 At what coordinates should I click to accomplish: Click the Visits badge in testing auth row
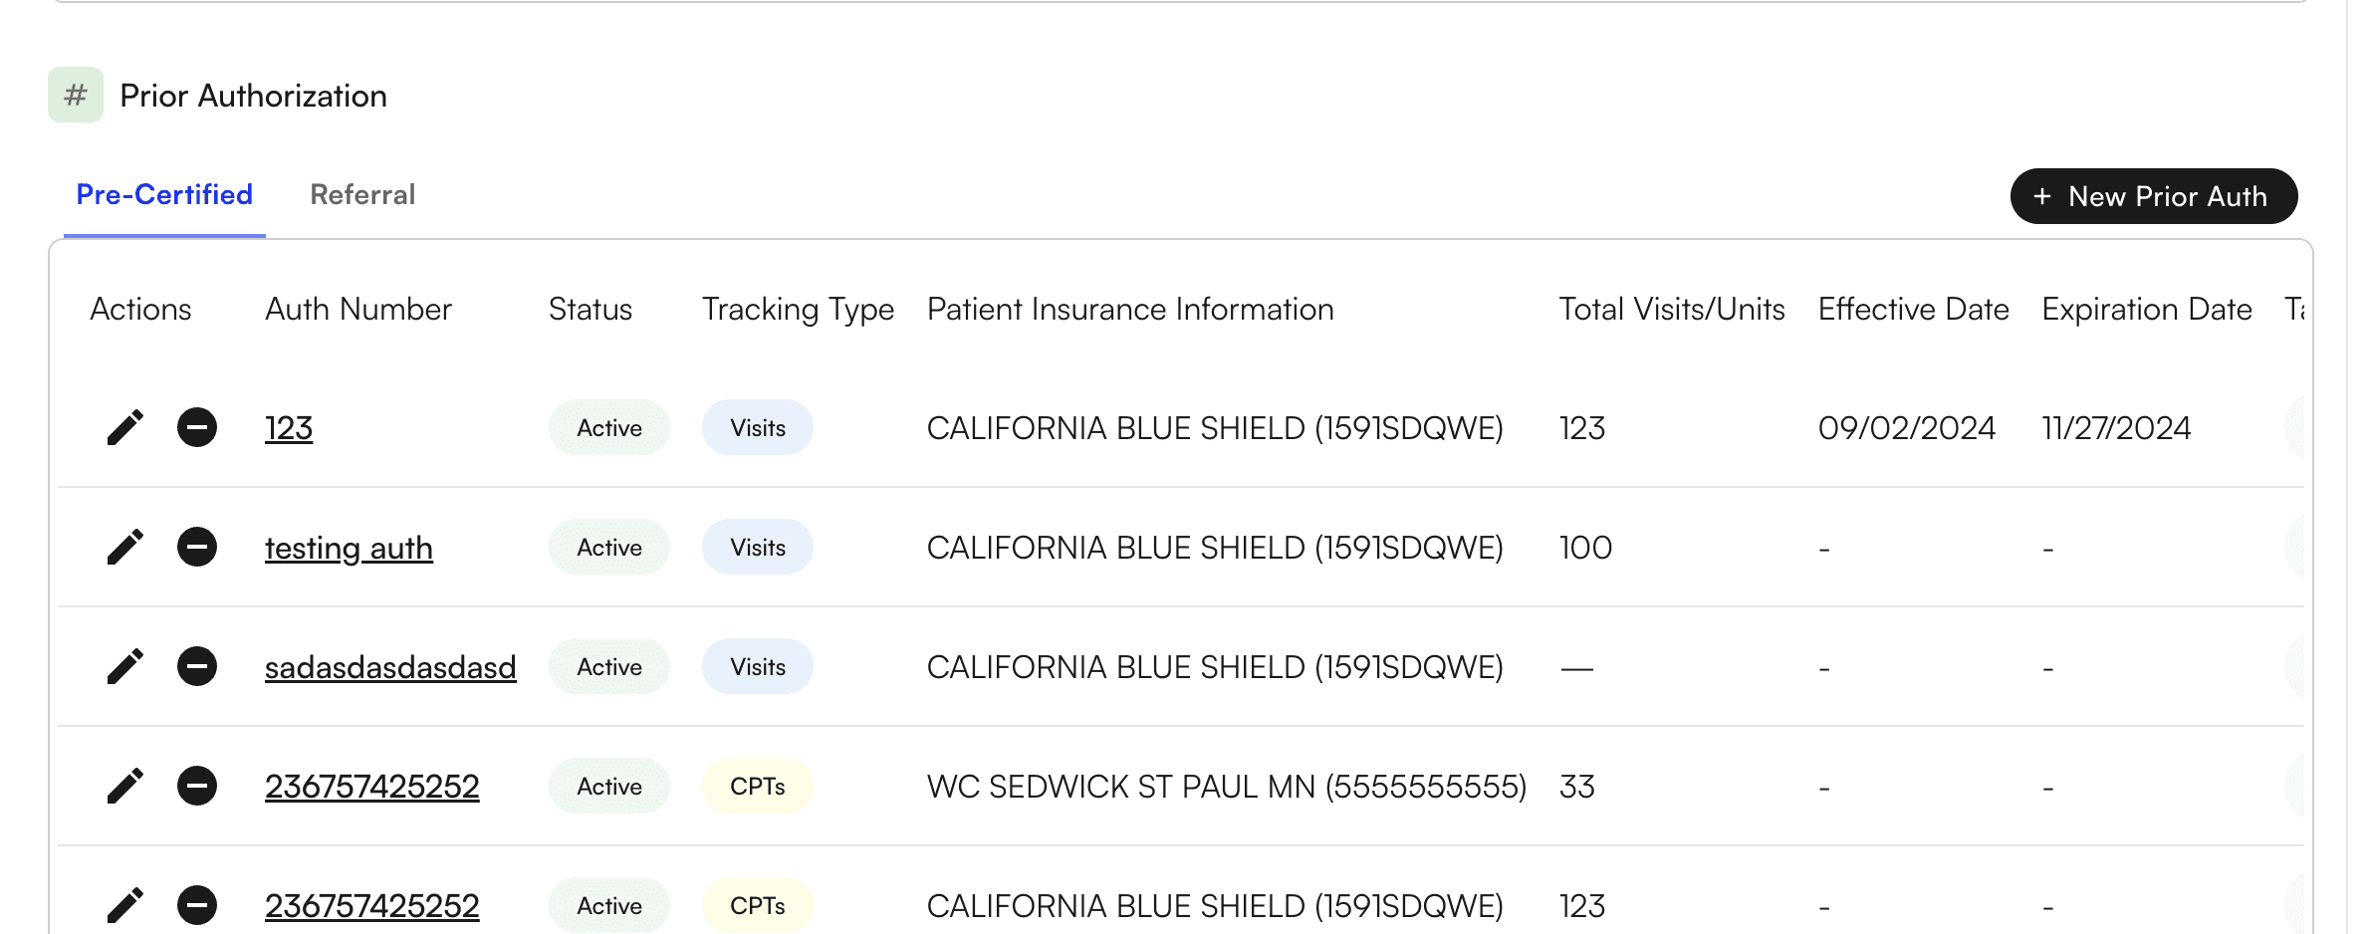coord(758,547)
